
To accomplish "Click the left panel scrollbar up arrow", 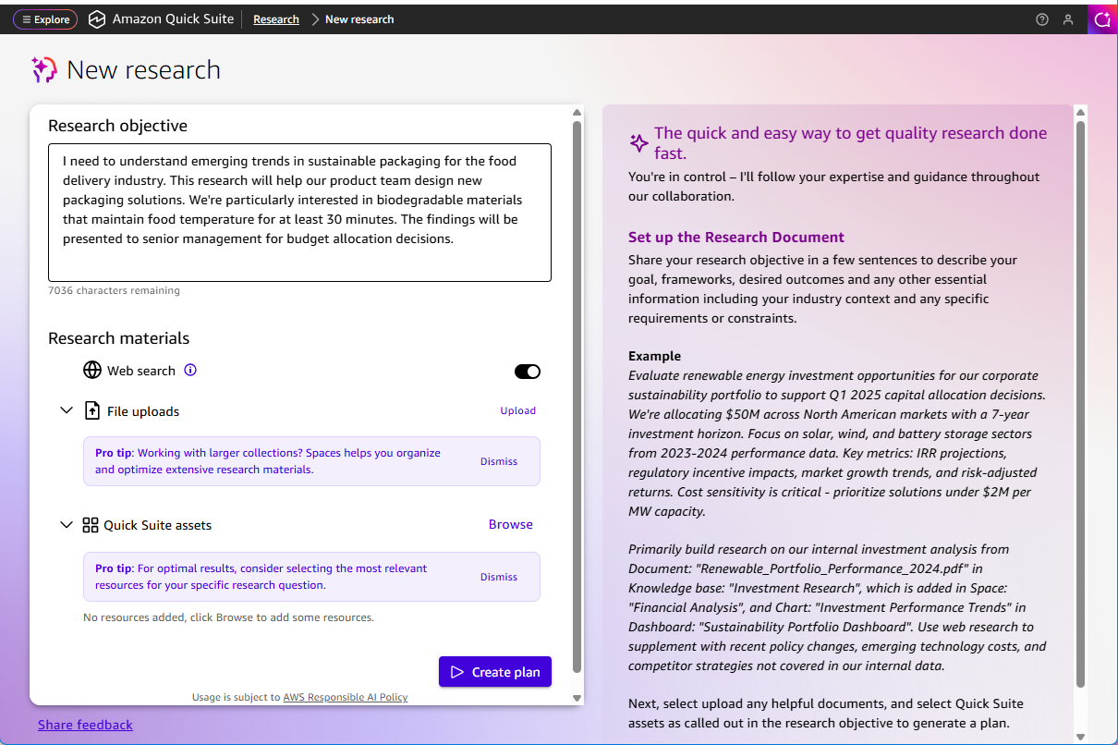I will pyautogui.click(x=577, y=113).
